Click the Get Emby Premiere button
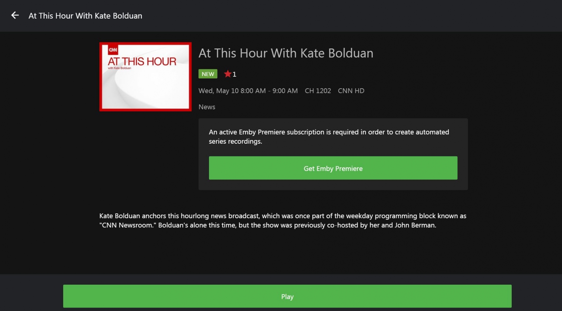562x311 pixels. click(333, 168)
